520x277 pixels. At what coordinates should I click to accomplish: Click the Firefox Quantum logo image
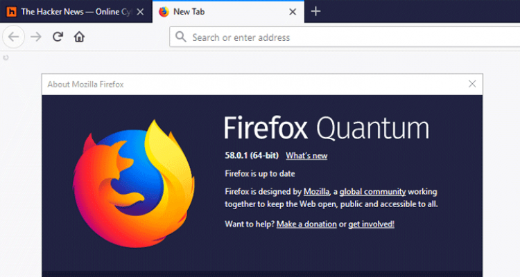click(x=134, y=184)
